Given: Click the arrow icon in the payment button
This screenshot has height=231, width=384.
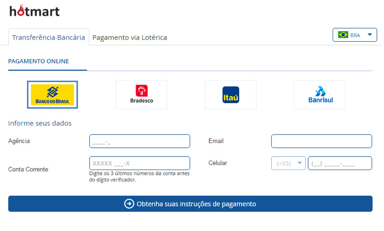Looking at the screenshot, I should coord(129,204).
